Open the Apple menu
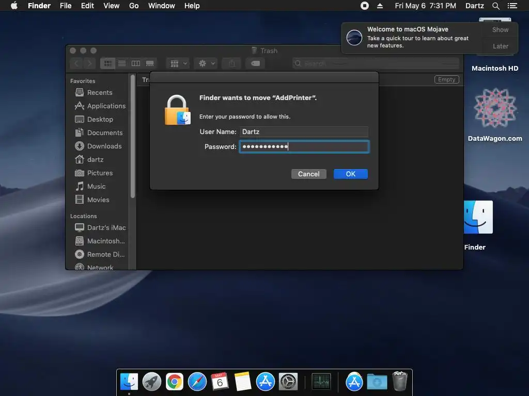The width and height of the screenshot is (529, 396). [14, 6]
